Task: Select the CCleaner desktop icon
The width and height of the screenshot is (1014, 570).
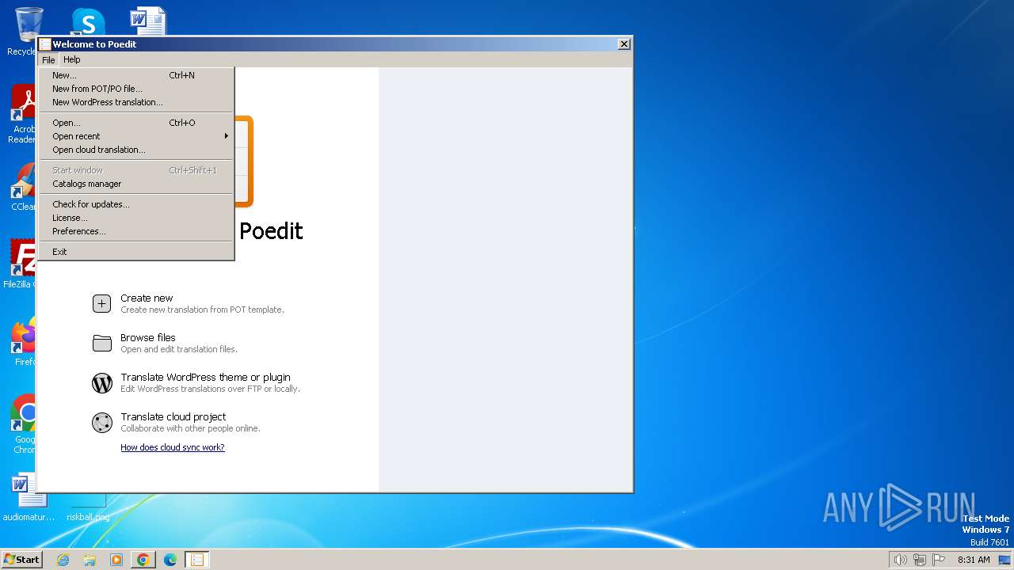Action: point(24,187)
